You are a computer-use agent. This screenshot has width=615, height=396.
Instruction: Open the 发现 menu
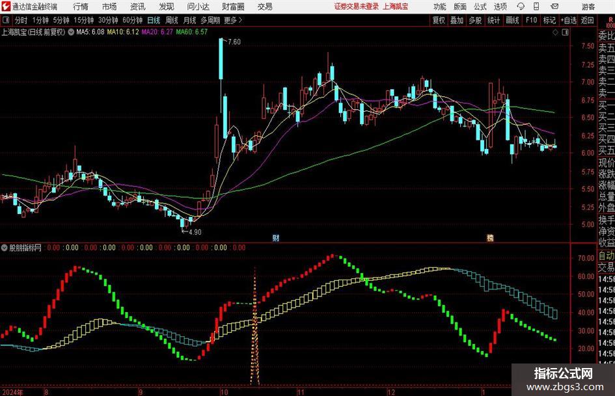[x=167, y=7]
